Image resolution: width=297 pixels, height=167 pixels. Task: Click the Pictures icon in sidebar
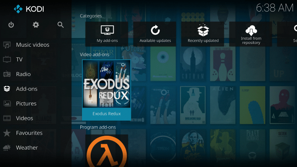pyautogui.click(x=7, y=103)
